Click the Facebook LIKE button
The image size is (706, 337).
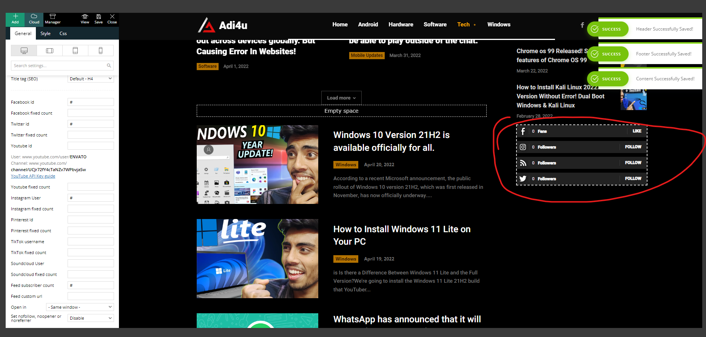pos(637,131)
